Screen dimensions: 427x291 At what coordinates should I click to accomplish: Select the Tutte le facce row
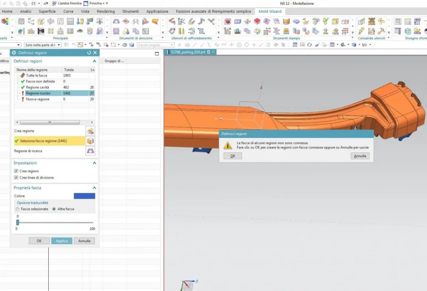click(55, 75)
